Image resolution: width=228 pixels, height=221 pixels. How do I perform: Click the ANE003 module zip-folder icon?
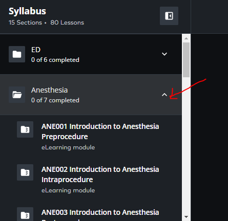pos(25,214)
